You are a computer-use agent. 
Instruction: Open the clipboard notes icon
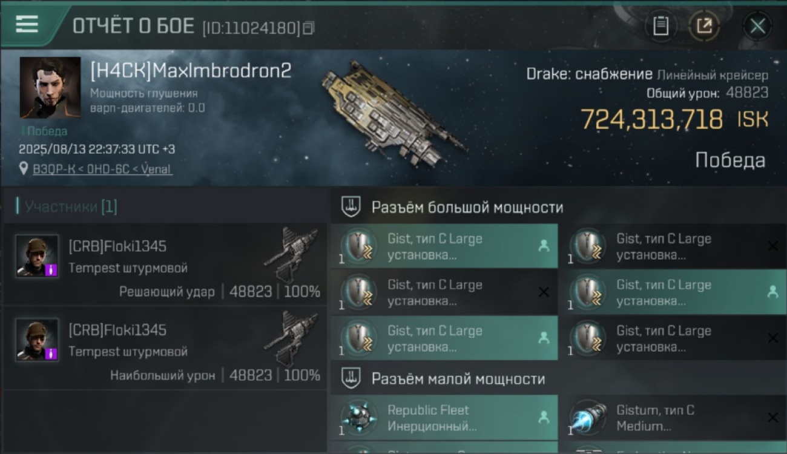(x=660, y=26)
